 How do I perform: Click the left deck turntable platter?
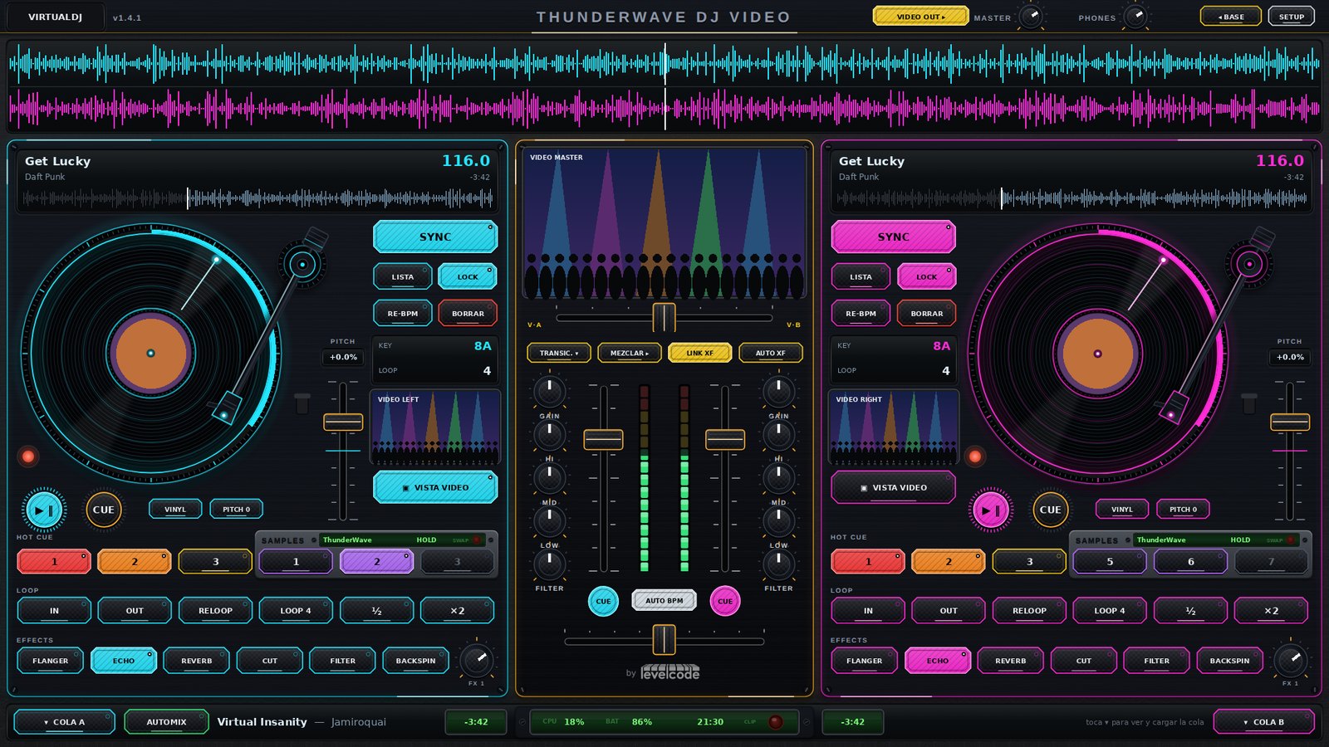click(150, 353)
